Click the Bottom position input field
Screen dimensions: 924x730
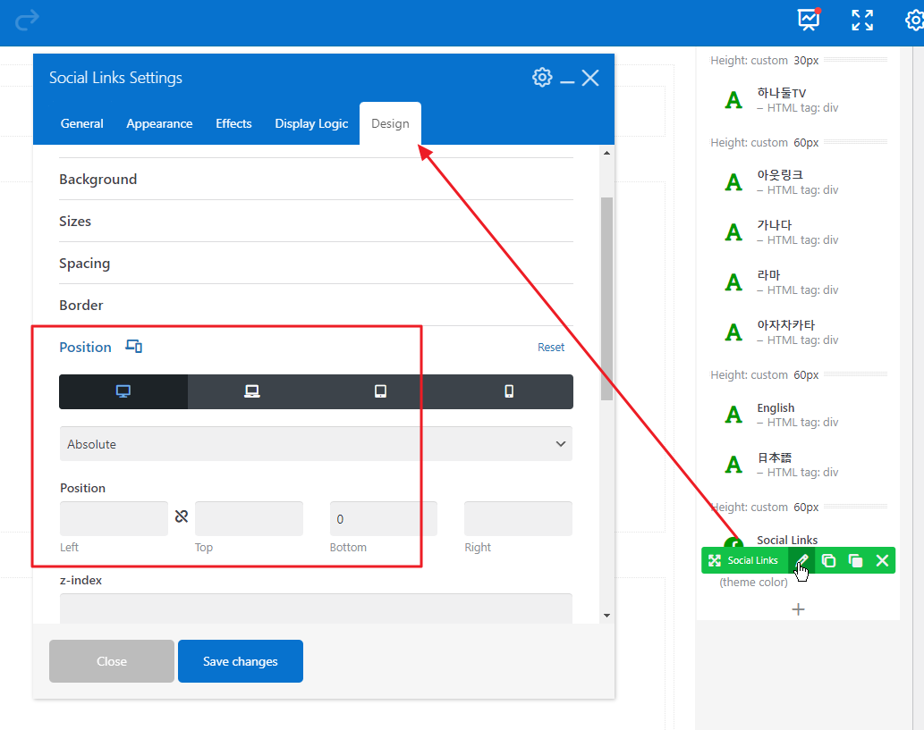[x=384, y=518]
